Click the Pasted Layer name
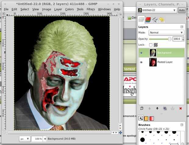189x145 pixels. [x=165, y=62]
